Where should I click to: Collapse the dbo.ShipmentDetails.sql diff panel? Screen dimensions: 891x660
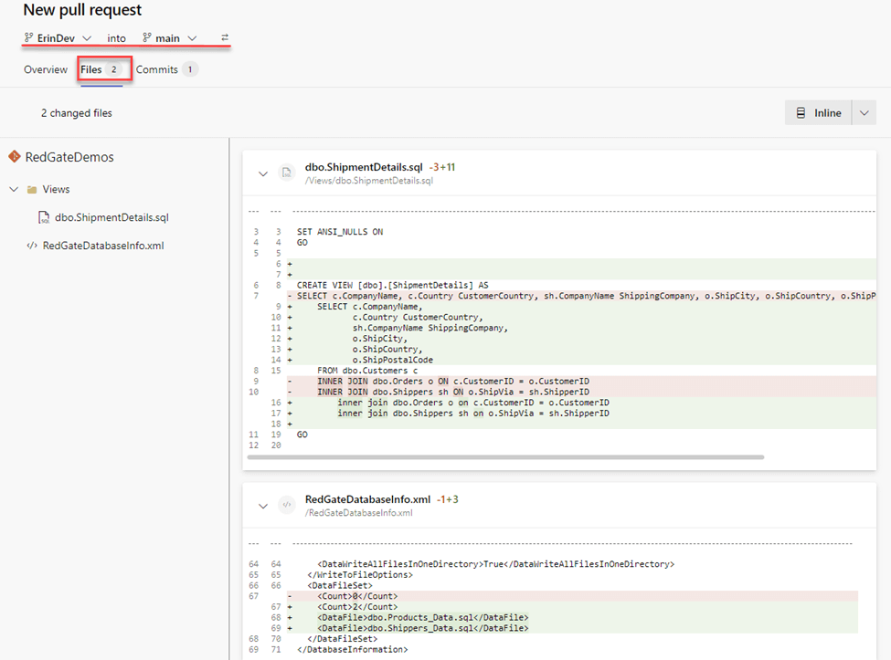coord(263,173)
